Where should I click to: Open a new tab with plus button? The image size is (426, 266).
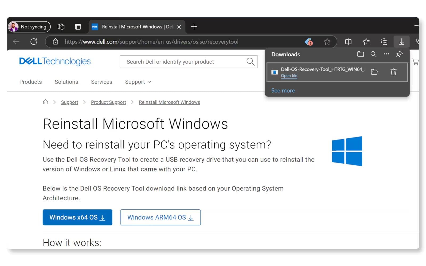coord(194,27)
